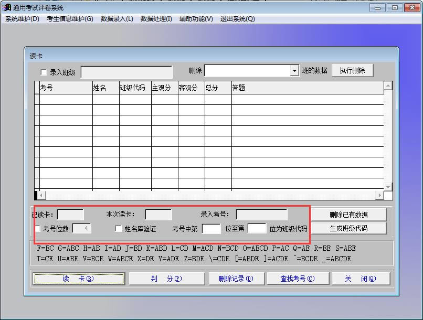Focus the 录入考号 input field
Image resolution: width=423 pixels, height=320 pixels.
pyautogui.click(x=262, y=215)
